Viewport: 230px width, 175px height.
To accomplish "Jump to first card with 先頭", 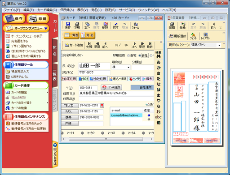I will (x=89, y=45).
